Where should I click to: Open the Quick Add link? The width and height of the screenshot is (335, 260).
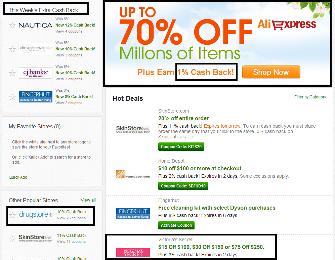coord(18,177)
